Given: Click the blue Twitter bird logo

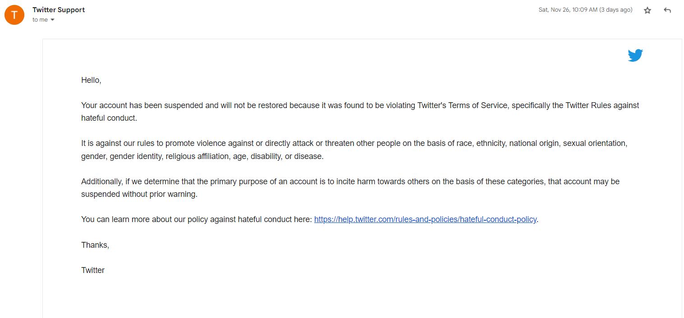Looking at the screenshot, I should click(x=635, y=55).
